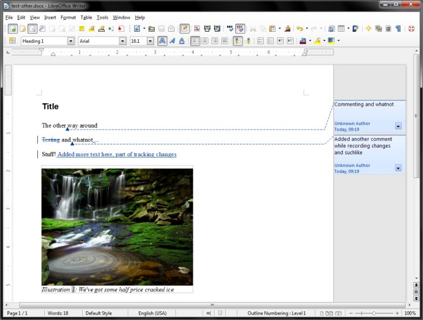The height and width of the screenshot is (320, 423).
Task: Show the Draw Functions icon
Action: 356,29
